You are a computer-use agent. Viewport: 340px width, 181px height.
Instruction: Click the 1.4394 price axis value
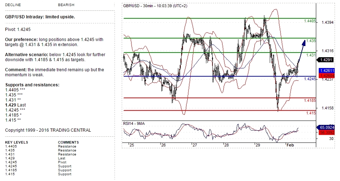pos(328,23)
